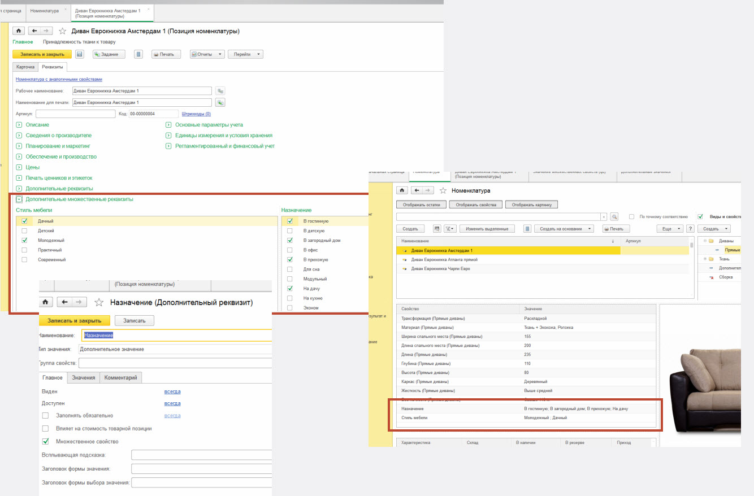Switch to Комментарий tab in Назначение window
Image resolution: width=754 pixels, height=496 pixels.
(x=121, y=377)
